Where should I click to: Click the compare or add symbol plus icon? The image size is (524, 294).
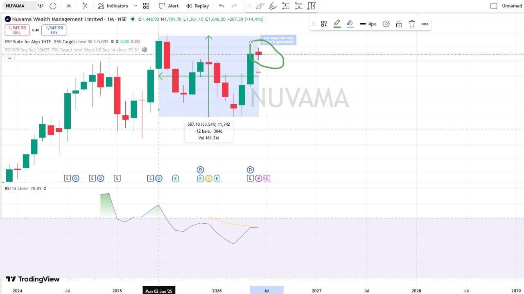[x=53, y=6]
